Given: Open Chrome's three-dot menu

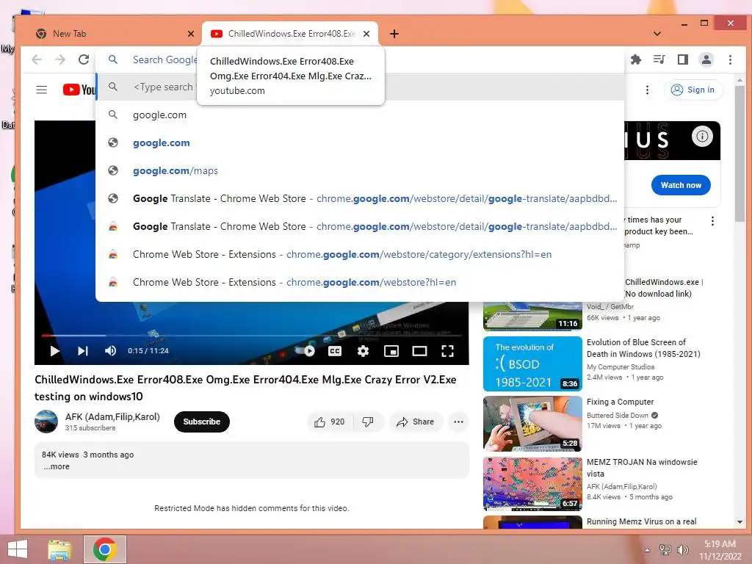Looking at the screenshot, I should pyautogui.click(x=730, y=59).
